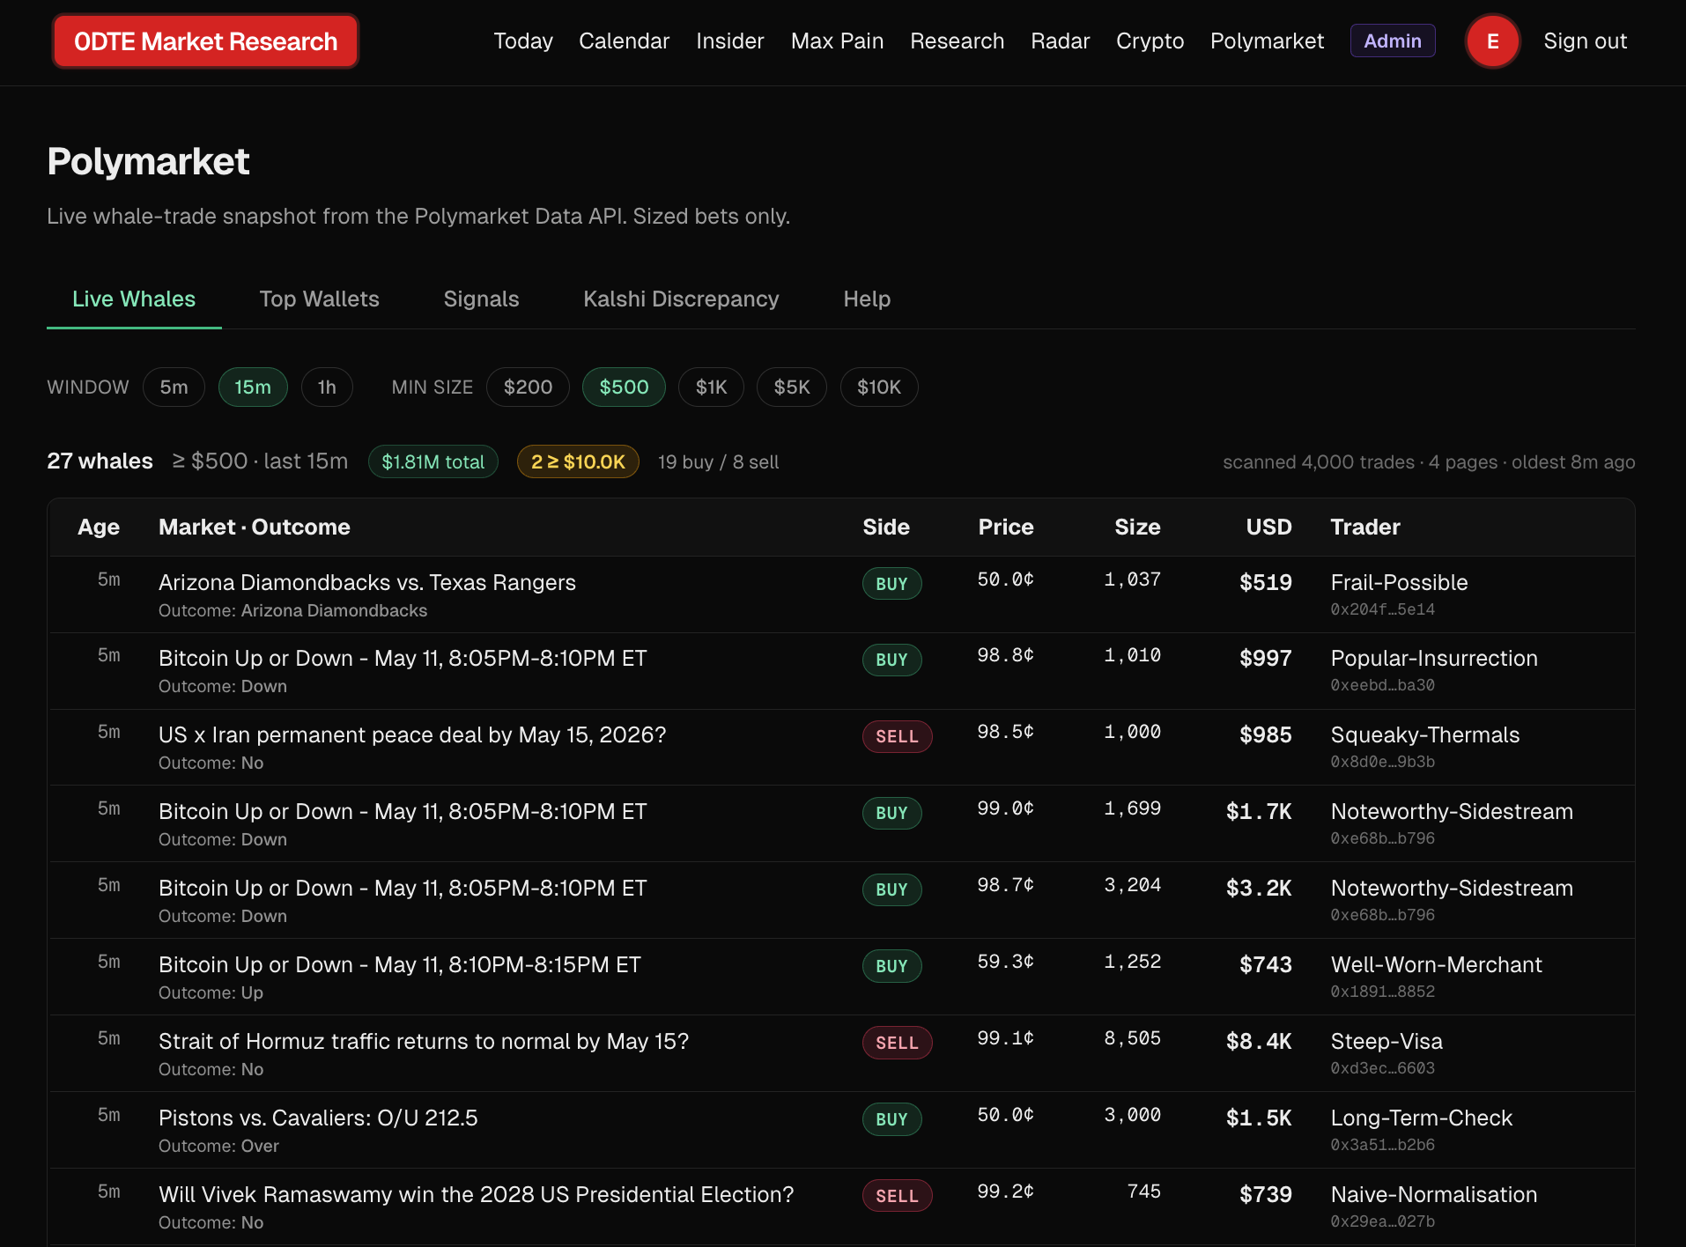Set min size to $200
The width and height of the screenshot is (1686, 1247).
click(528, 387)
